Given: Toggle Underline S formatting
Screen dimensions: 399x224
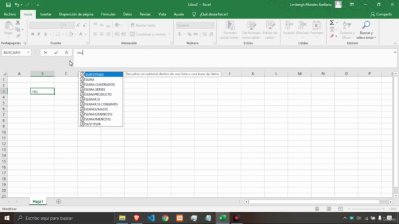Looking at the screenshot, I should (46, 34).
